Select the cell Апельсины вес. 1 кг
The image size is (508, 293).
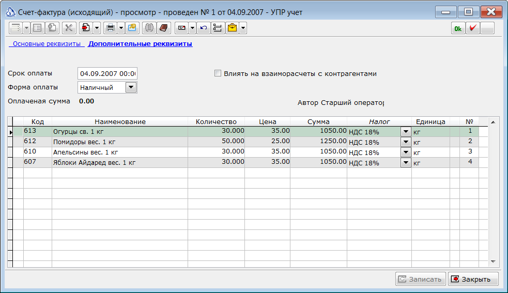(x=120, y=152)
